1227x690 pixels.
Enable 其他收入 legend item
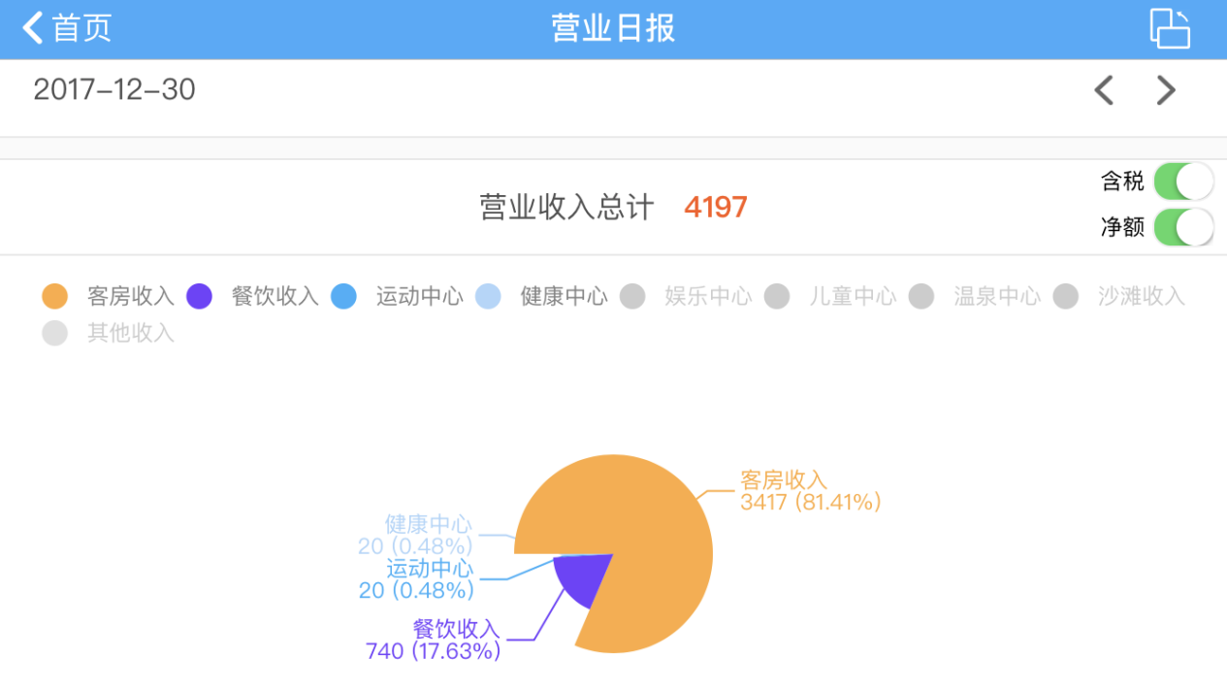(x=109, y=333)
